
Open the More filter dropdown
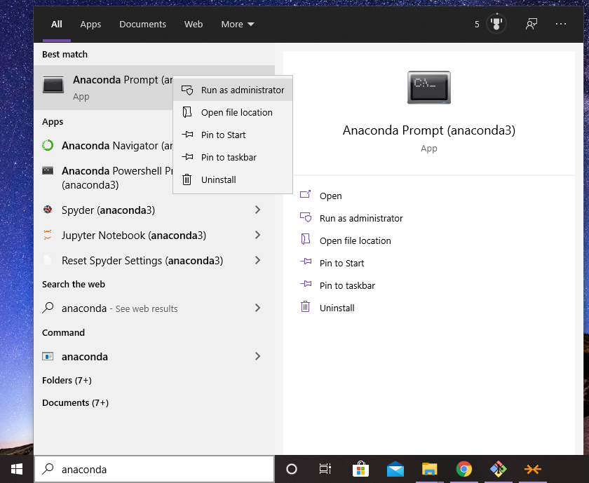(x=238, y=24)
